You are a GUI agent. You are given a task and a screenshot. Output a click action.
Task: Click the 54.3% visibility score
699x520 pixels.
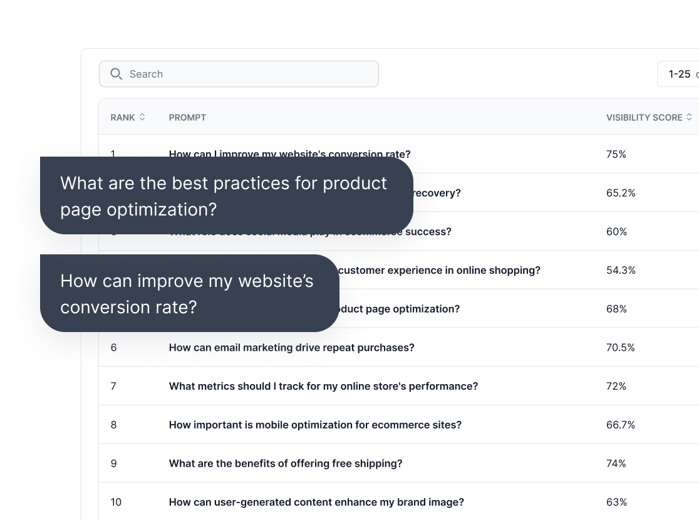coord(621,270)
